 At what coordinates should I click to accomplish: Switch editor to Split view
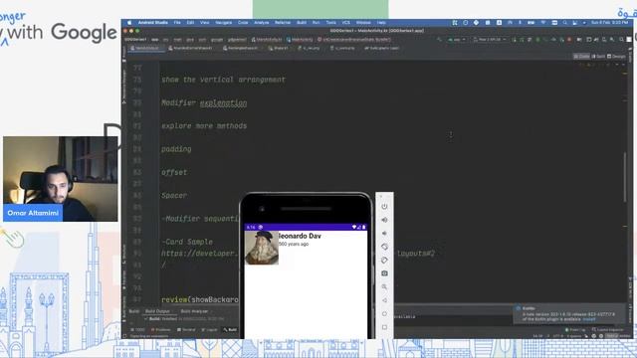[x=598, y=56]
